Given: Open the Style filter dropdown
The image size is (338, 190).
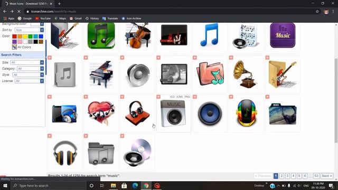Looking at the screenshot, I should 28,75.
